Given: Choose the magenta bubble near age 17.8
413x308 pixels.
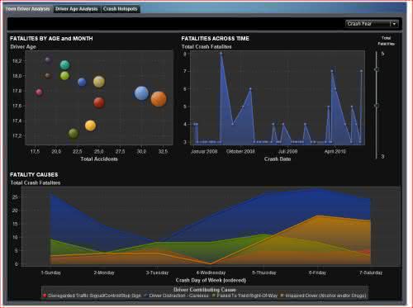Looking at the screenshot, I should (x=39, y=92).
